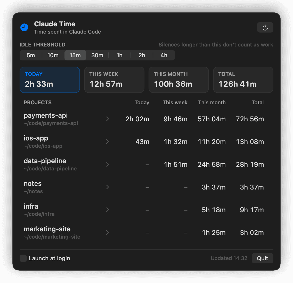Expand the infra project chevron

[108, 210]
